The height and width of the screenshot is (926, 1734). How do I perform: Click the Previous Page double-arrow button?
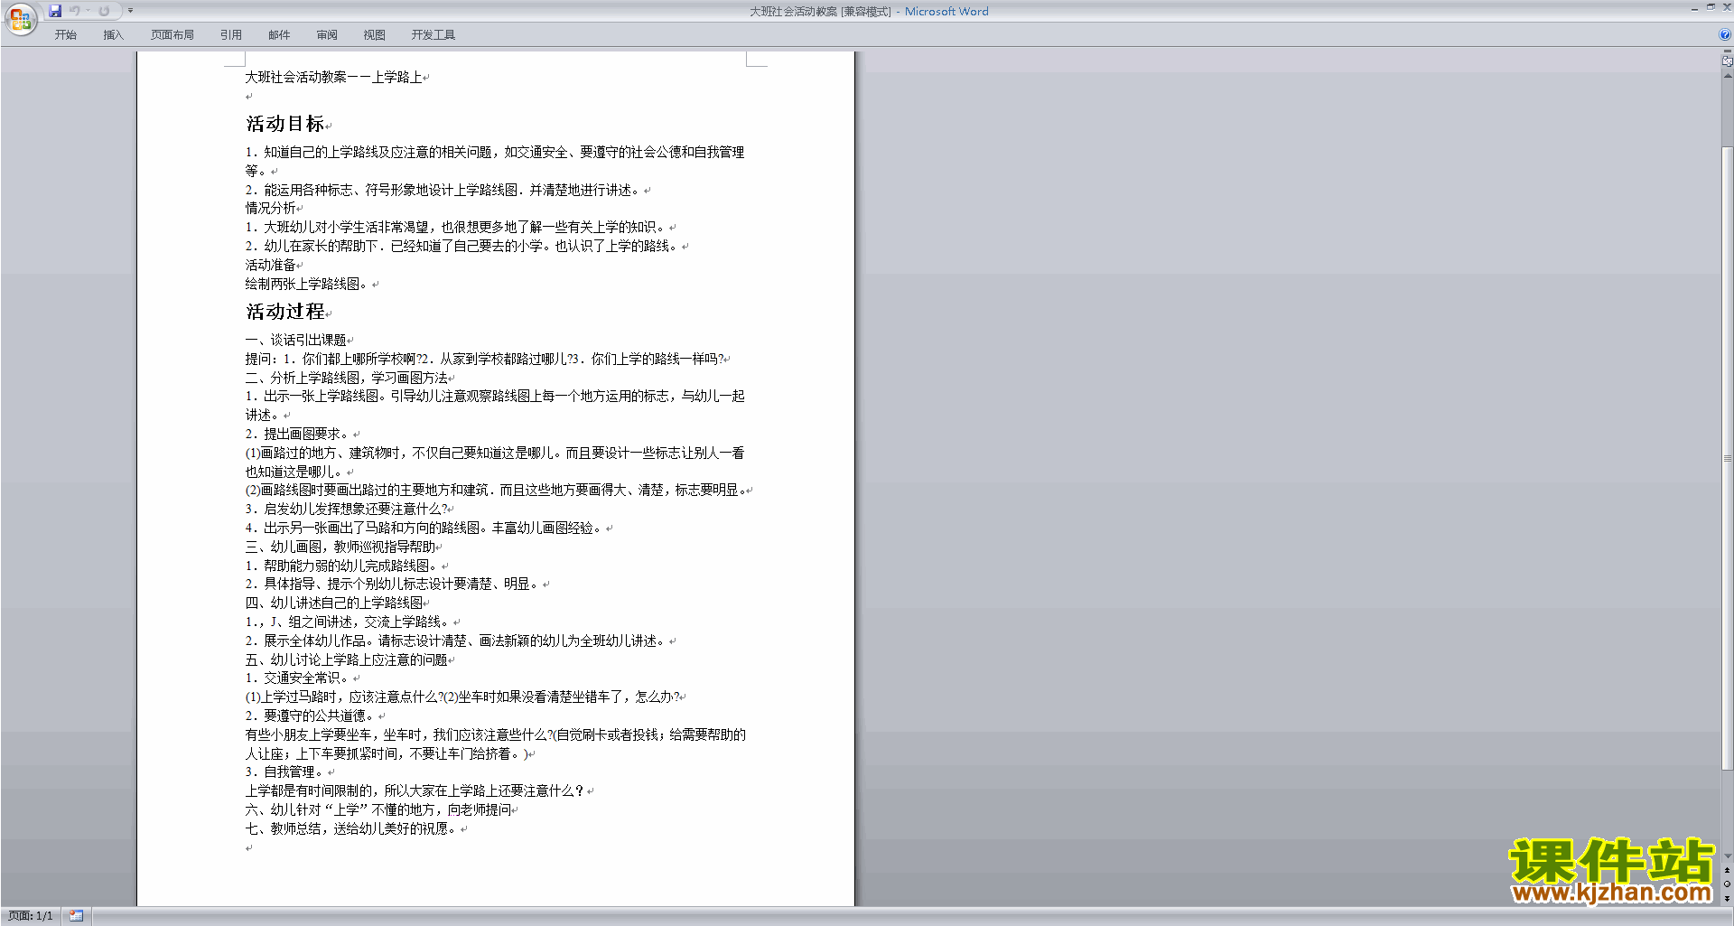tap(1727, 870)
